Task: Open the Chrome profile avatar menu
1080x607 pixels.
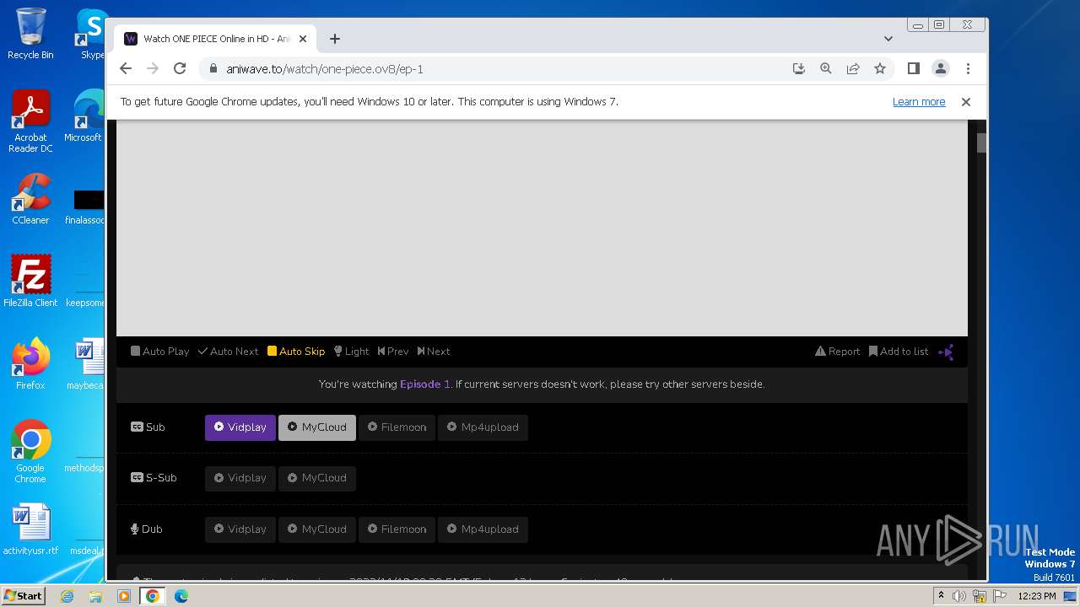Action: pyautogui.click(x=941, y=69)
